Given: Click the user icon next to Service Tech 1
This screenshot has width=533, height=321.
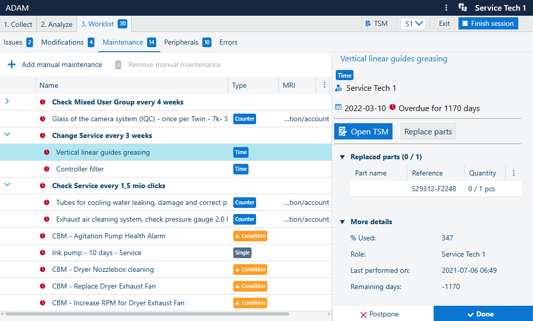Looking at the screenshot, I should tap(339, 88).
